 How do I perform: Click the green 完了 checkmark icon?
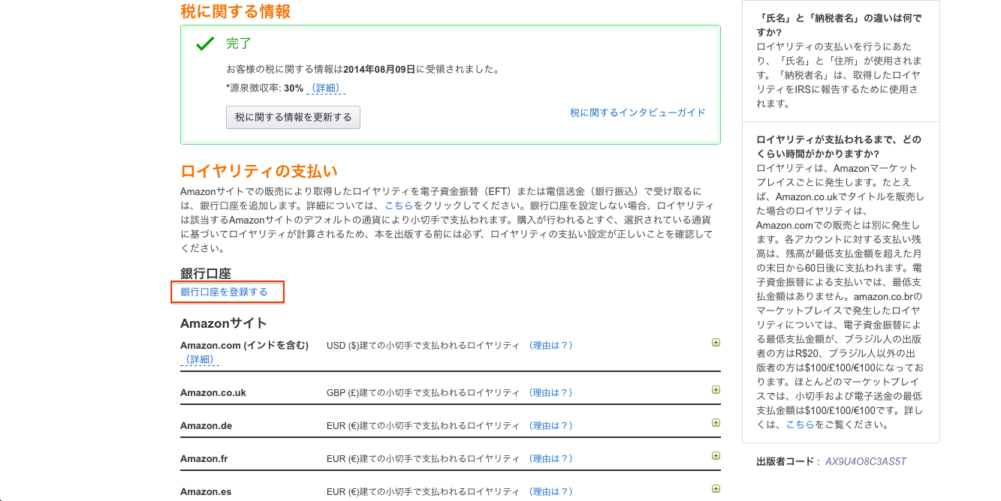click(x=205, y=44)
